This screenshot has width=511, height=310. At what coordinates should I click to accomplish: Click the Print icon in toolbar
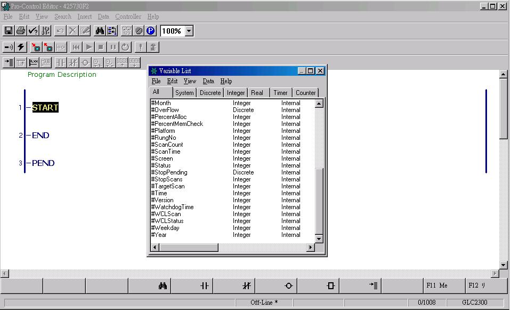(20, 31)
